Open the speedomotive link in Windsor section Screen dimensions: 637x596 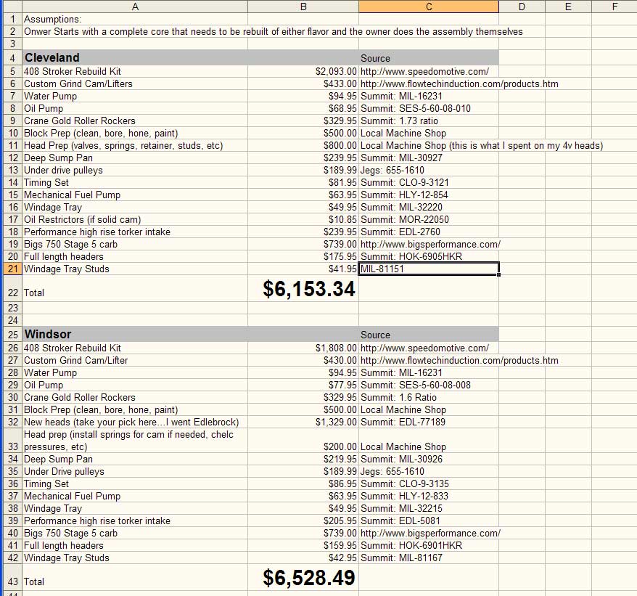424,348
